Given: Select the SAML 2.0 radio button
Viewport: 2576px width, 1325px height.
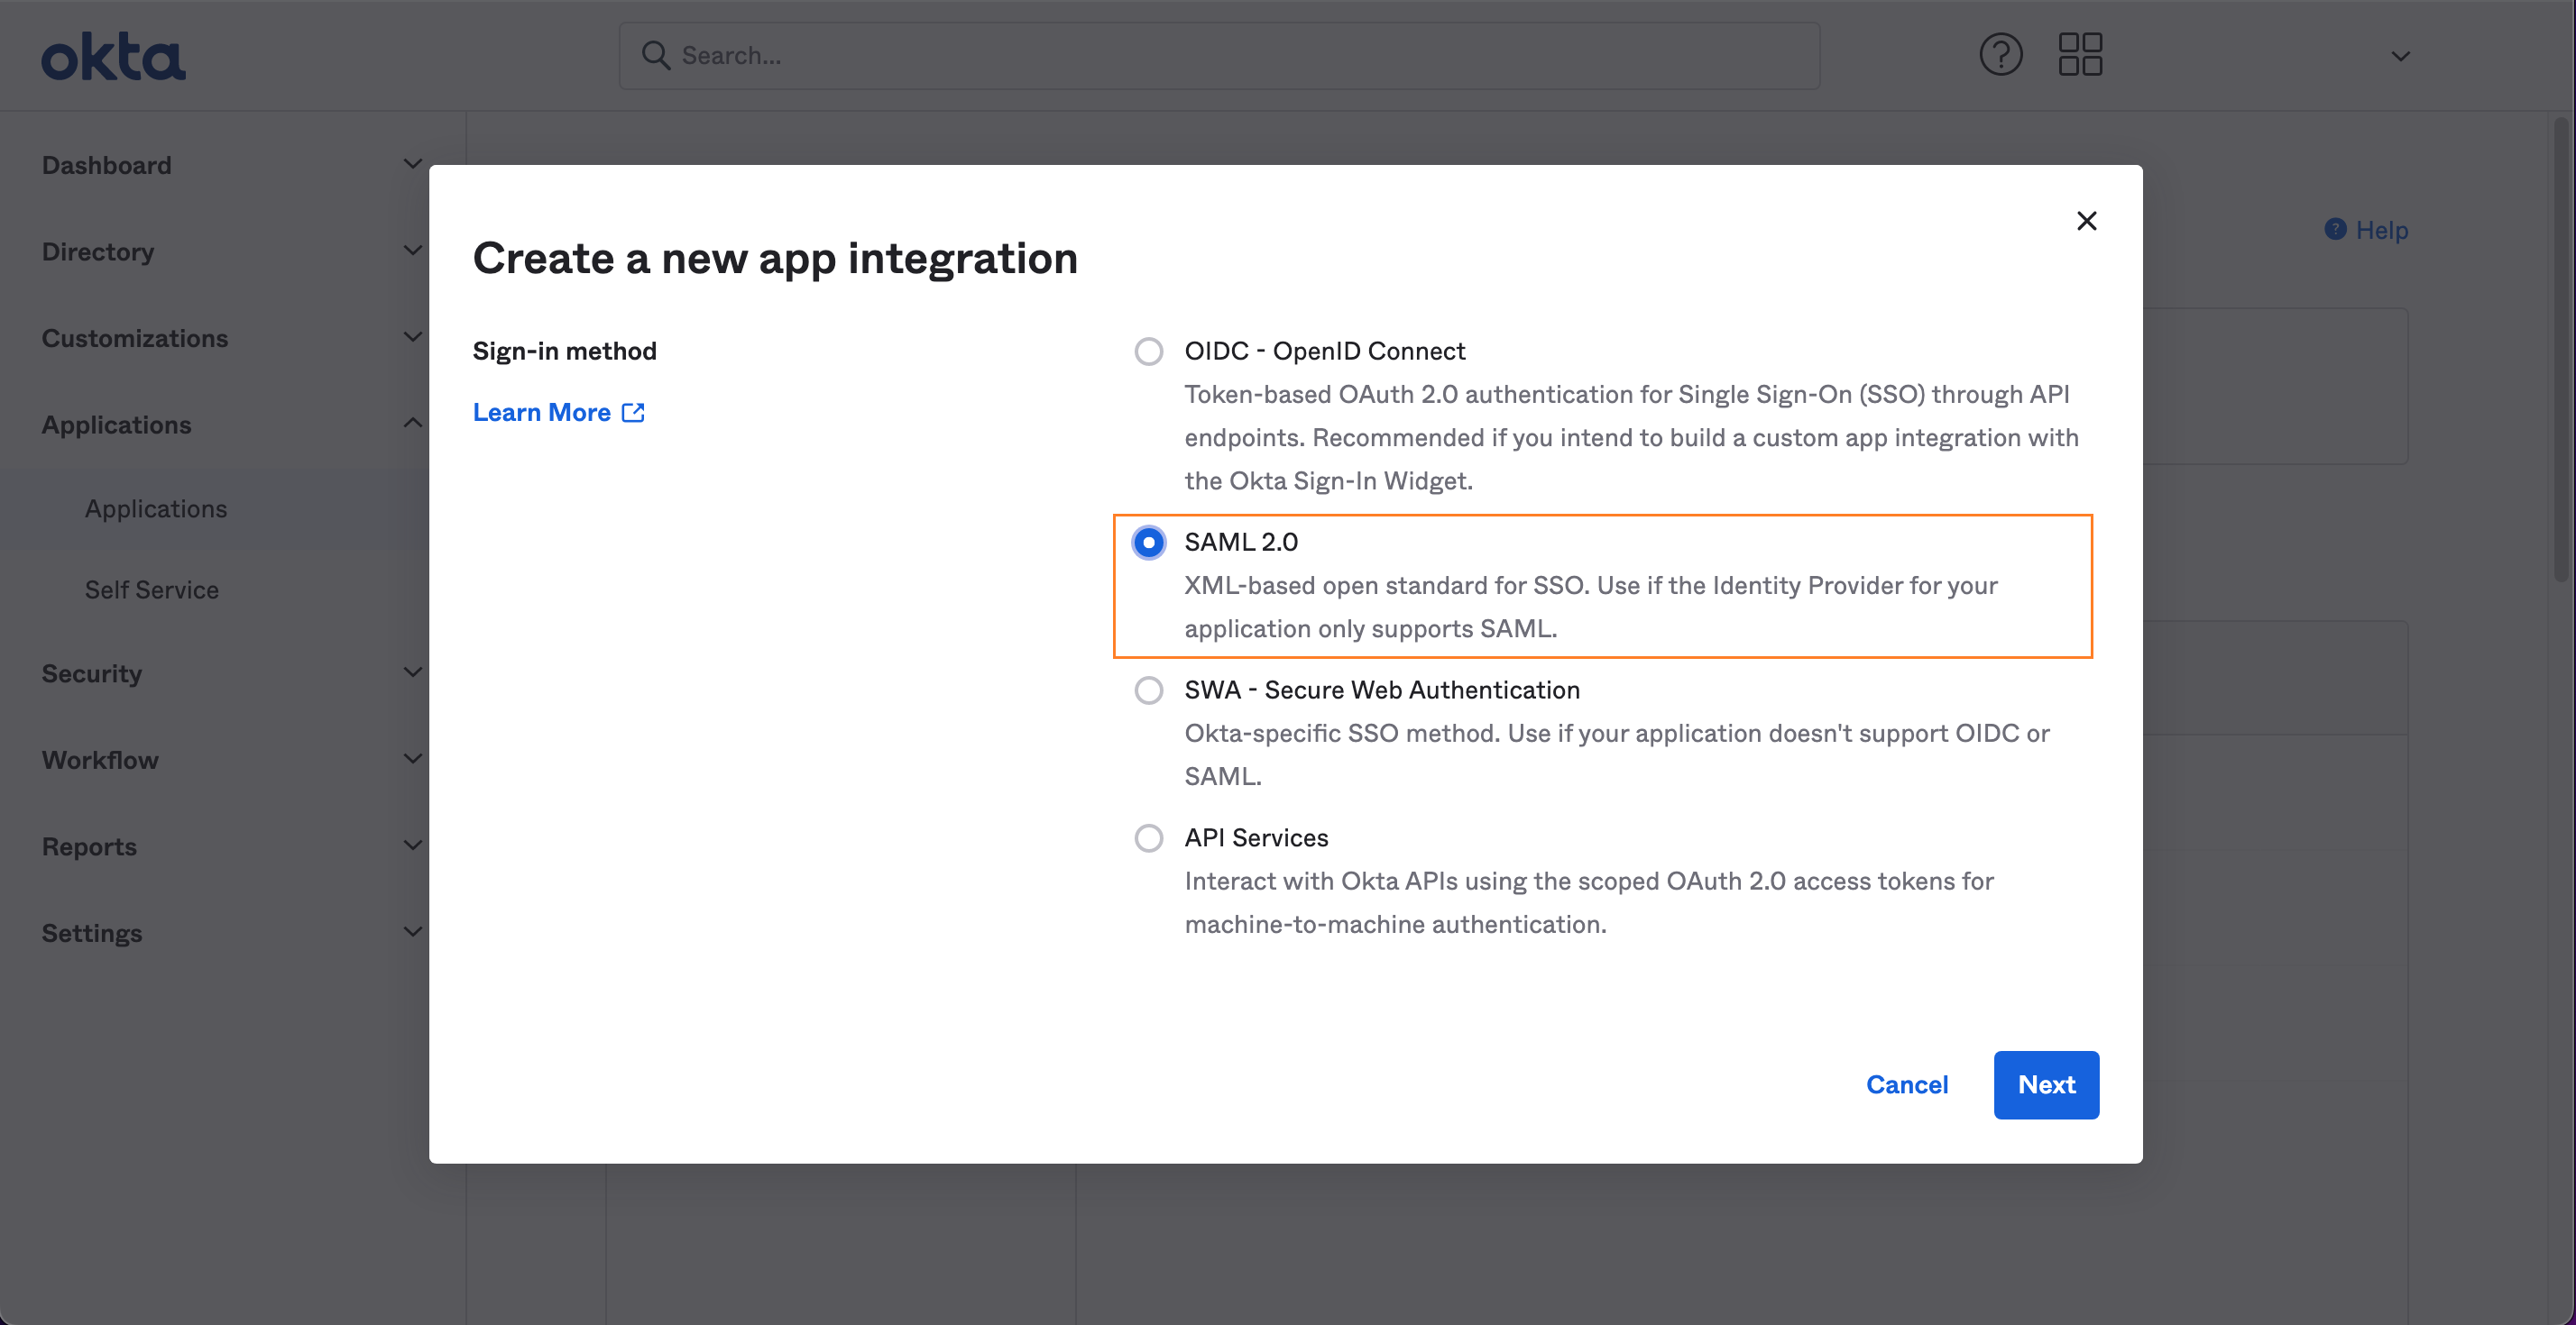Looking at the screenshot, I should coord(1148,542).
